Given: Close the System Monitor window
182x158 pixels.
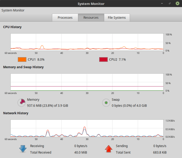Looking at the screenshot, I should [177, 4].
